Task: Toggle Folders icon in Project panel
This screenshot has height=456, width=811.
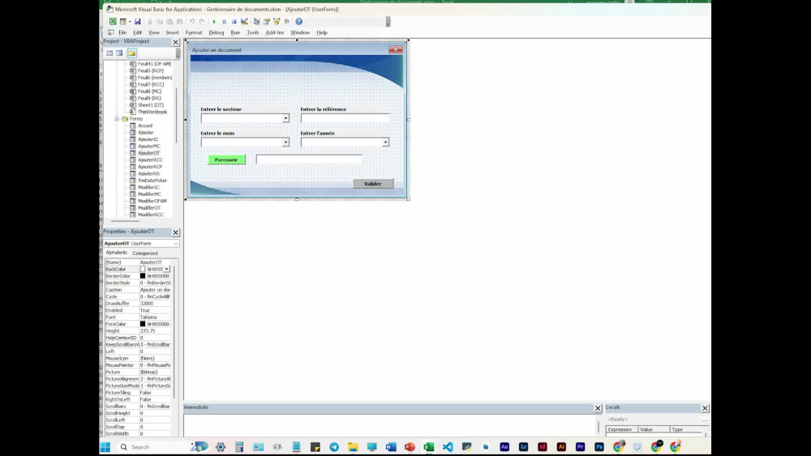Action: (132, 53)
